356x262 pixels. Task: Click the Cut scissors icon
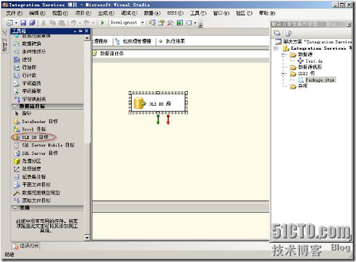[x=43, y=22]
